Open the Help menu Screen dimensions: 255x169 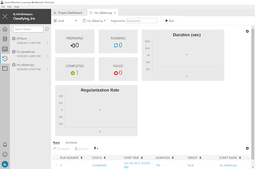tap(17, 7)
